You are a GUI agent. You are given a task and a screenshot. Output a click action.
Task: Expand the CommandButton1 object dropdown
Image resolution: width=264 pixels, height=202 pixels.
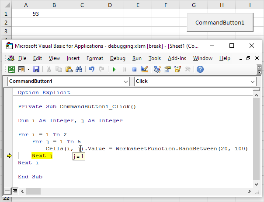click(125, 82)
